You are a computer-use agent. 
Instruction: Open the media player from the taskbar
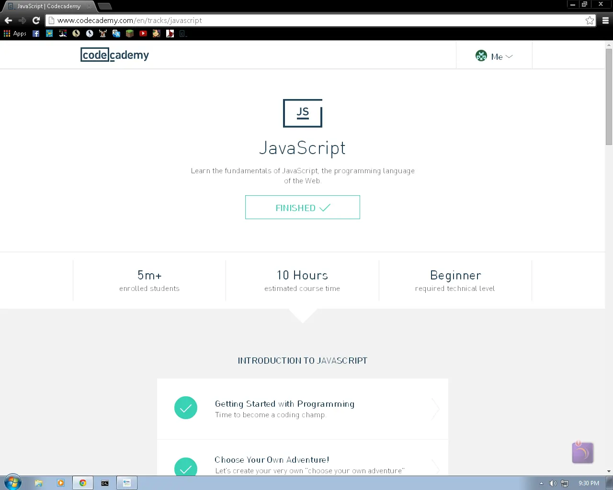[61, 483]
